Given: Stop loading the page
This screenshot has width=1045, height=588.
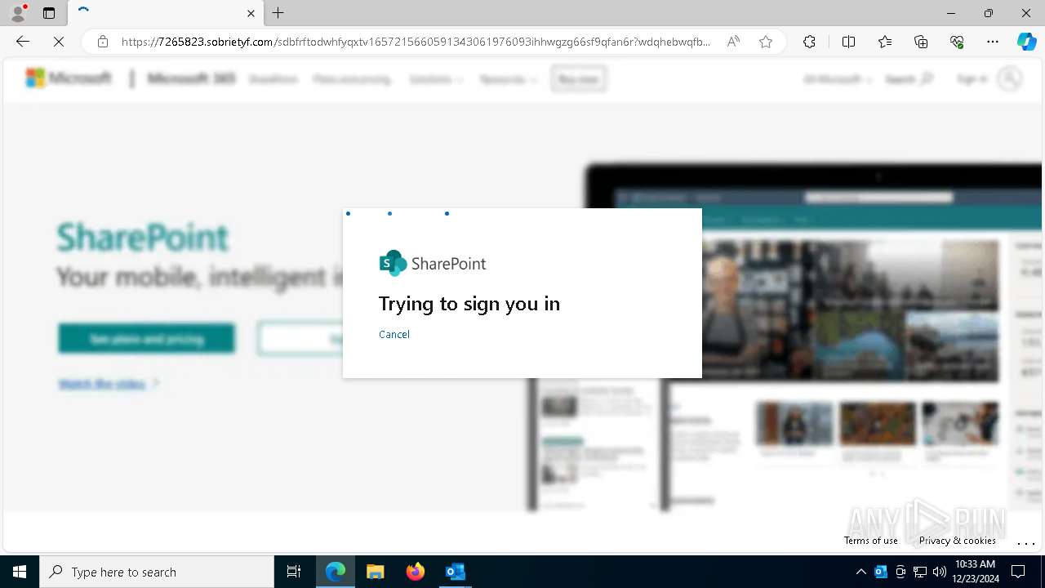Looking at the screenshot, I should point(59,42).
